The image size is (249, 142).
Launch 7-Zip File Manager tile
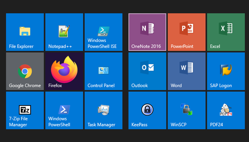point(25,110)
